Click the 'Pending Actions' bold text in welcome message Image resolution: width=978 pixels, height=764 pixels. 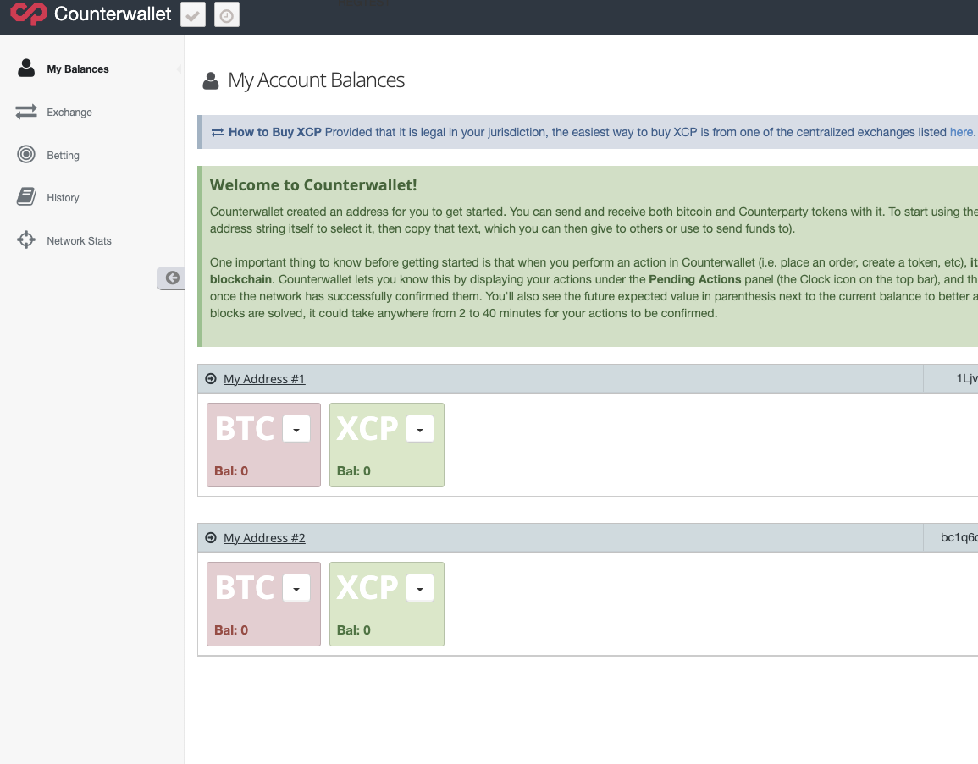pyautogui.click(x=695, y=279)
